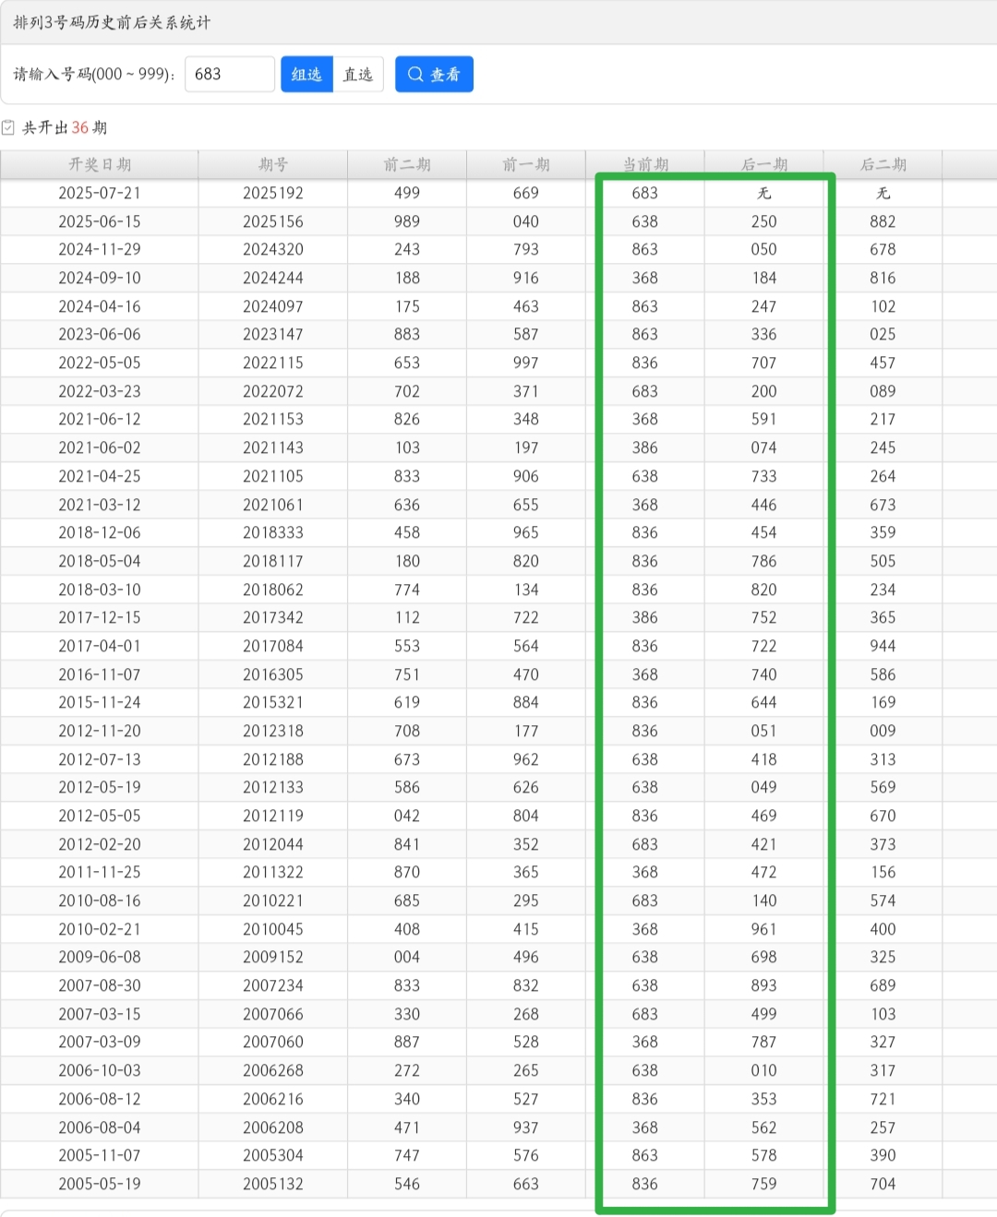Click the calendar icon beside 共开出36期

(8, 127)
